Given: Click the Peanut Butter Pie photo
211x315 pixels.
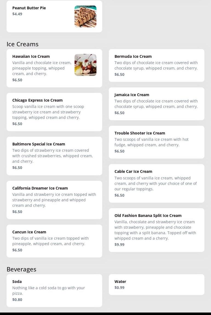Looking at the screenshot, I should 85,16.
